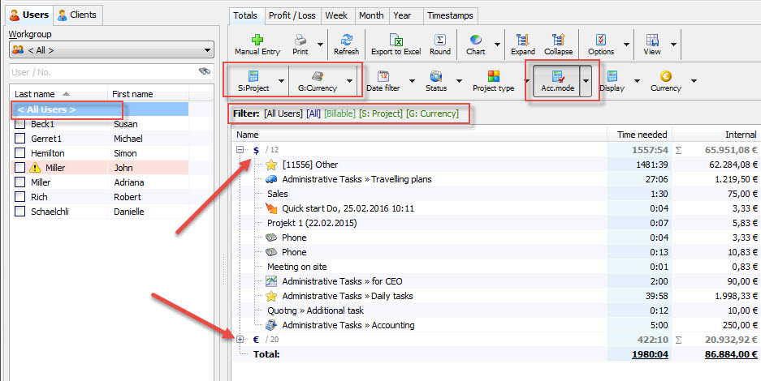Click the Collapse toolbar icon
761x381 pixels.
[558, 40]
